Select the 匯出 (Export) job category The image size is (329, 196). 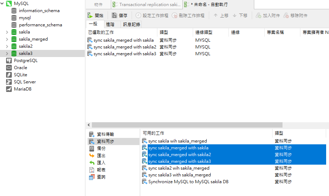click(101, 156)
